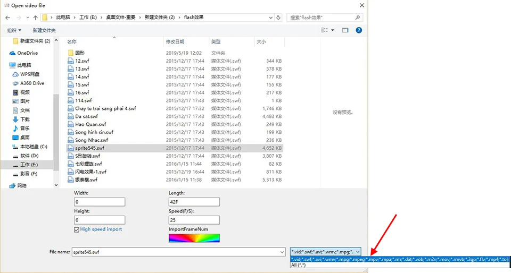The width and height of the screenshot is (511, 273).
Task: Click the Height input field
Action: 100,220
